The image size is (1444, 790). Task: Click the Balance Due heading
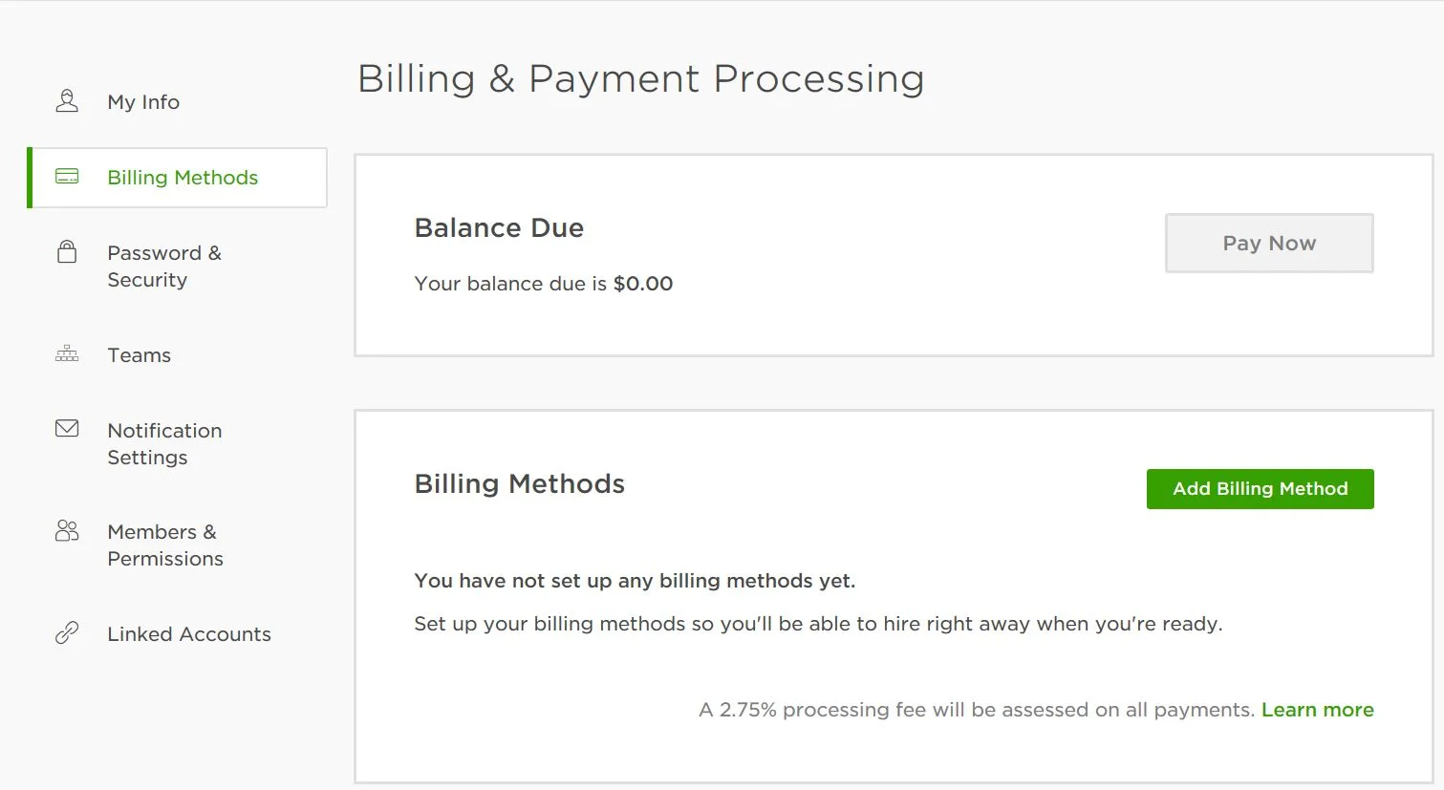pos(499,228)
